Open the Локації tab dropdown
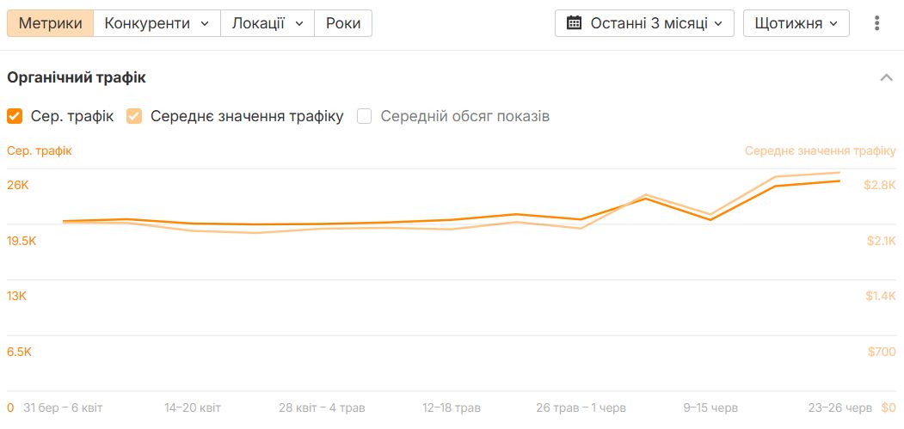904x429 pixels. pos(268,23)
